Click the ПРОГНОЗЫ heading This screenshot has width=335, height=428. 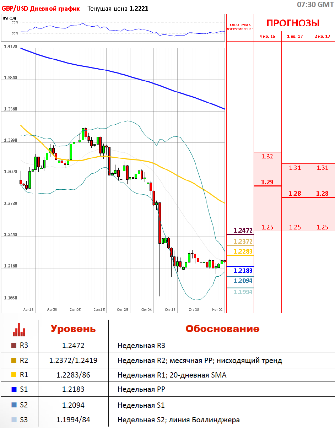pyautogui.click(x=293, y=23)
